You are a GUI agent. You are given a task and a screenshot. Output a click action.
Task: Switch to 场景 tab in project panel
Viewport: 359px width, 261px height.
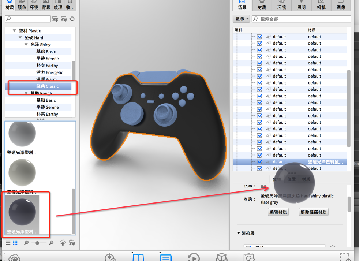point(242,5)
